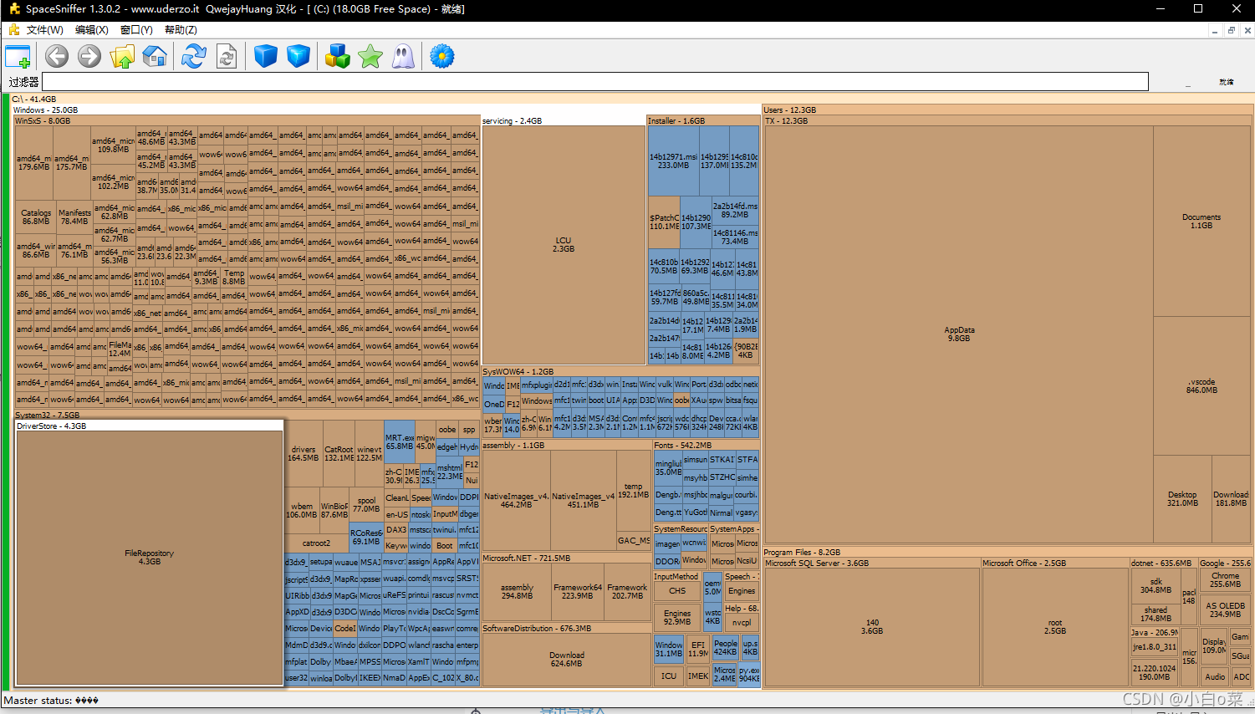Click the LCU 2.3GB block
This screenshot has height=714, width=1255.
click(x=564, y=245)
